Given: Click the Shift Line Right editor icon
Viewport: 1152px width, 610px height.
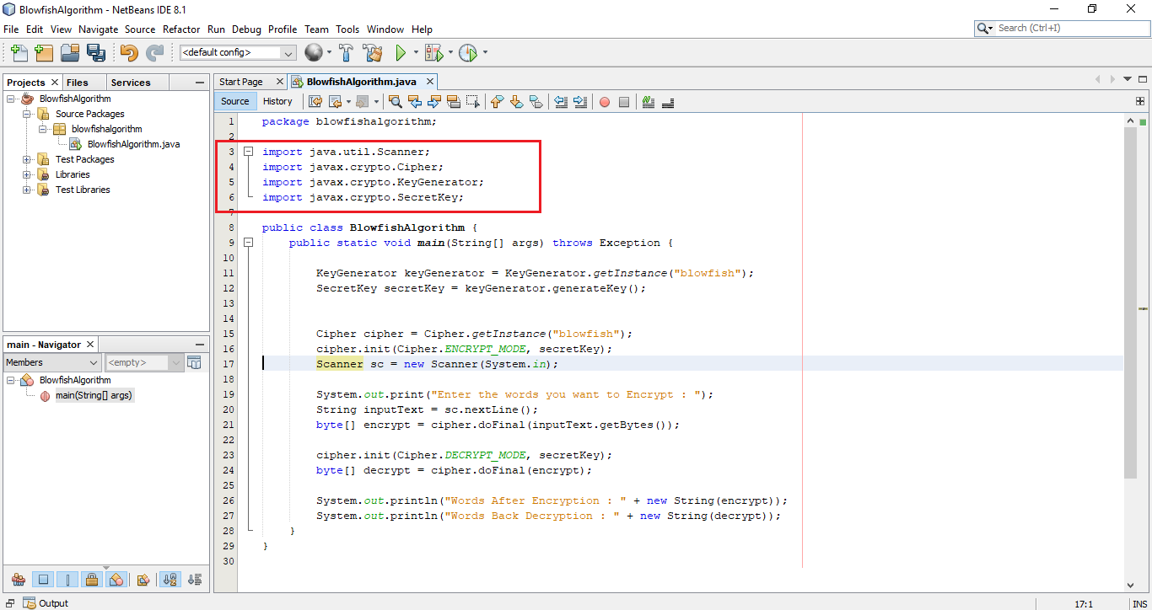Looking at the screenshot, I should 582,101.
